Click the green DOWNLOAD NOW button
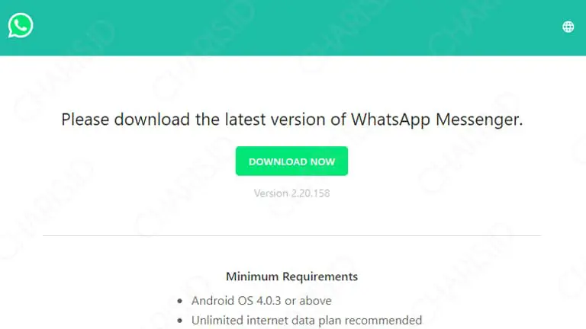Screen dimensions: 586x329 (x=291, y=161)
